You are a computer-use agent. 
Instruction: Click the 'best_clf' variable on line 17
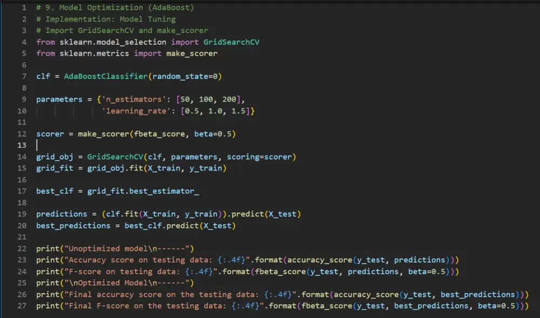tap(55, 191)
